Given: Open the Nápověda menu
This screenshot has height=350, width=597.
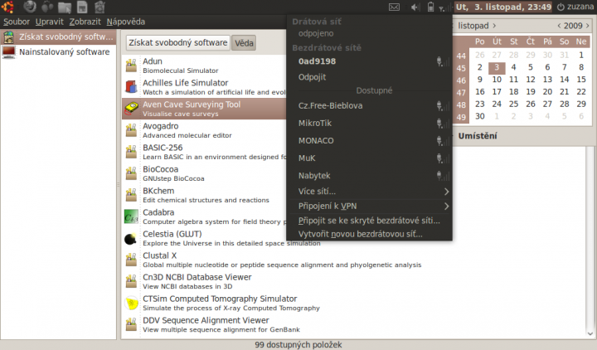Looking at the screenshot, I should [x=126, y=22].
